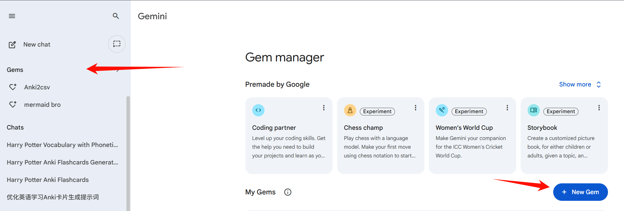This screenshot has width=624, height=211.
Task: Open Harry Potter Vocabulary with Phonetics chat
Action: click(x=62, y=145)
